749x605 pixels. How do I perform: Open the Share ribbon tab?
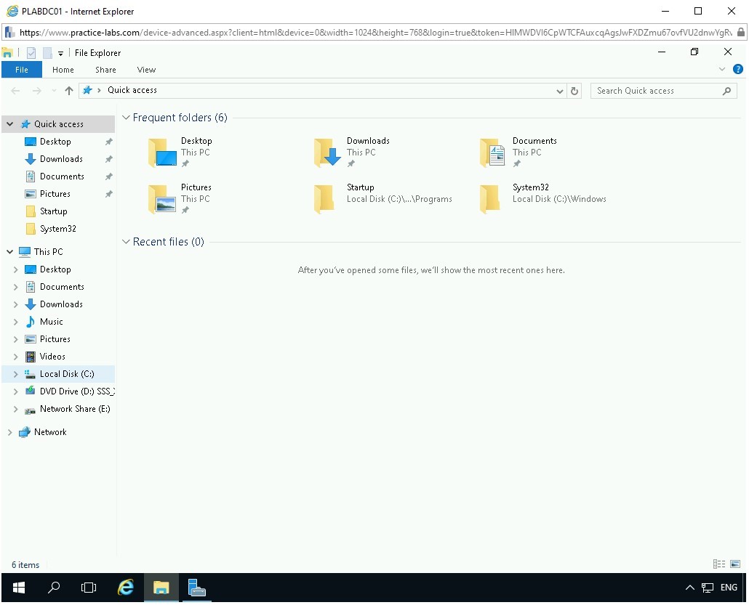[x=105, y=70]
